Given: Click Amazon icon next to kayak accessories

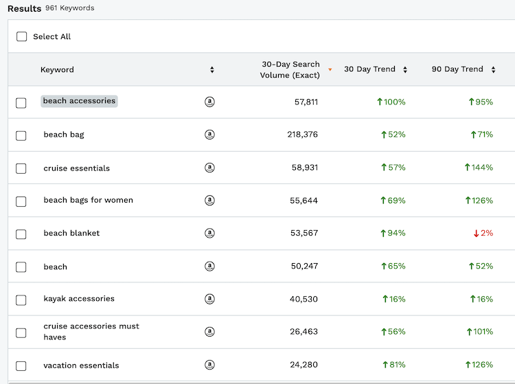Looking at the screenshot, I should click(209, 299).
